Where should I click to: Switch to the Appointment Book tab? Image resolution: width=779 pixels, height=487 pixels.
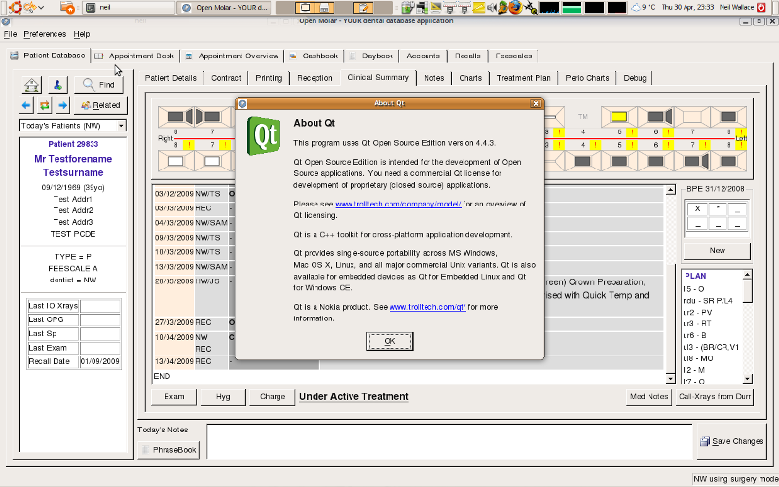pyautogui.click(x=134, y=56)
